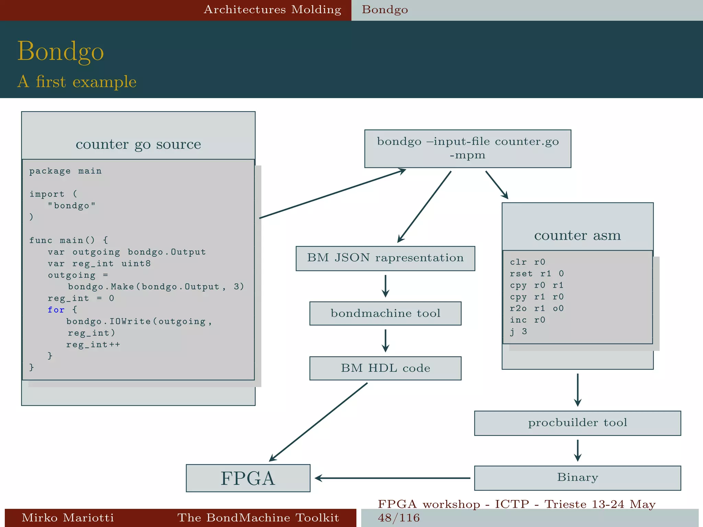Click the bondgo input-file command box
The height and width of the screenshot is (527, 703).
468,148
